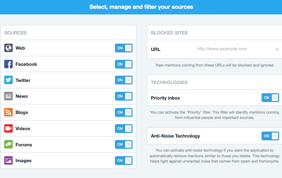Screen dimensions: 282x178
Task: Click the Forums chat bubble icon
Action: click(8, 145)
